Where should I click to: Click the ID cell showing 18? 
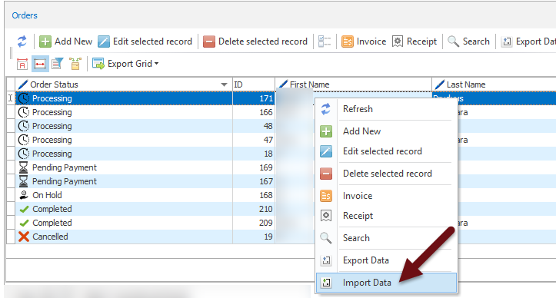(254, 154)
